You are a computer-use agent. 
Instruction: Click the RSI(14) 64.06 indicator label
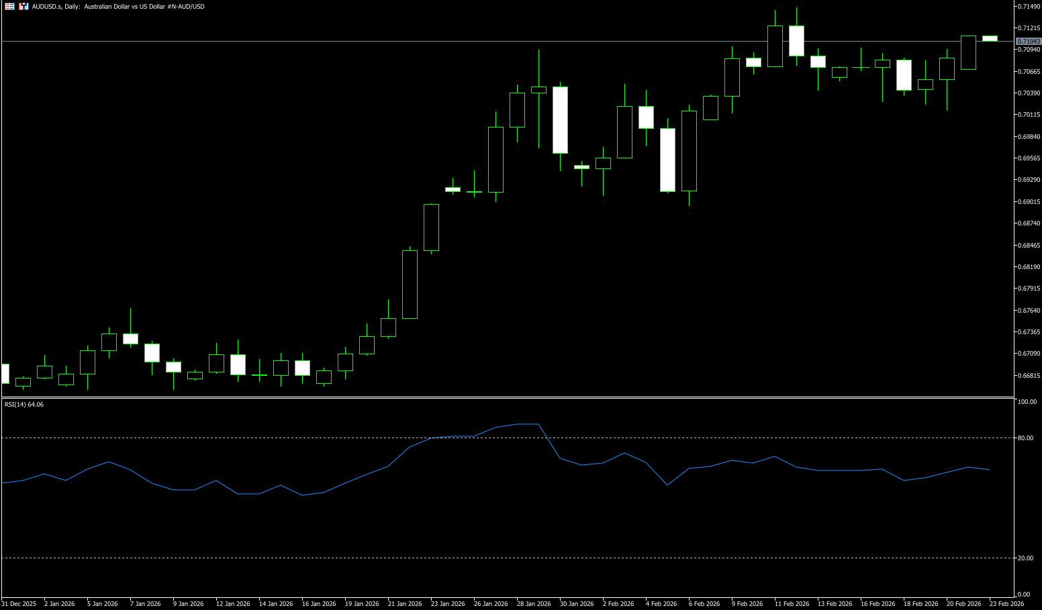pyautogui.click(x=24, y=404)
